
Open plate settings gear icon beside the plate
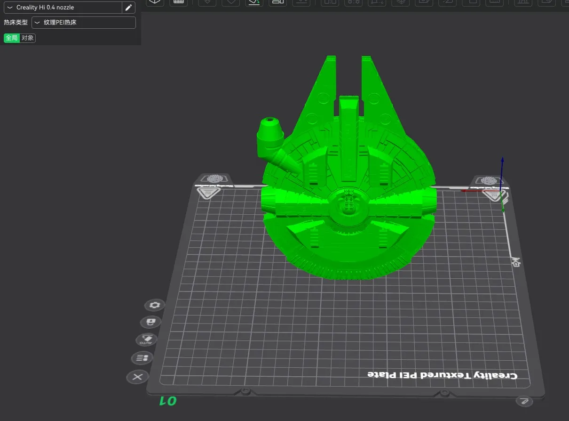coord(154,305)
